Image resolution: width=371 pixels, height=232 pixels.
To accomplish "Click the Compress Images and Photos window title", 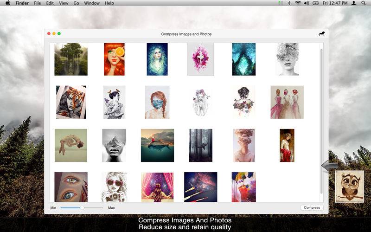I will 186,34.
